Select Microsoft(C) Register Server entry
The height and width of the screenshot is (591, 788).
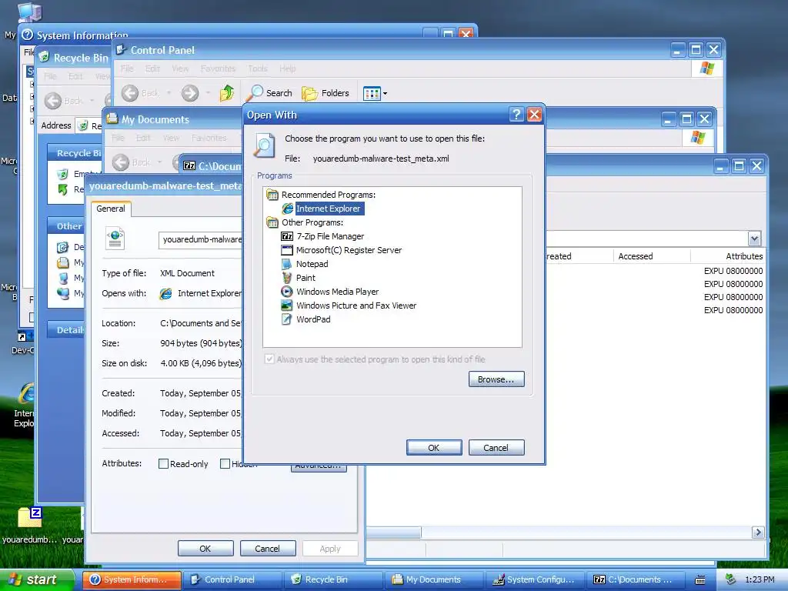tap(349, 250)
